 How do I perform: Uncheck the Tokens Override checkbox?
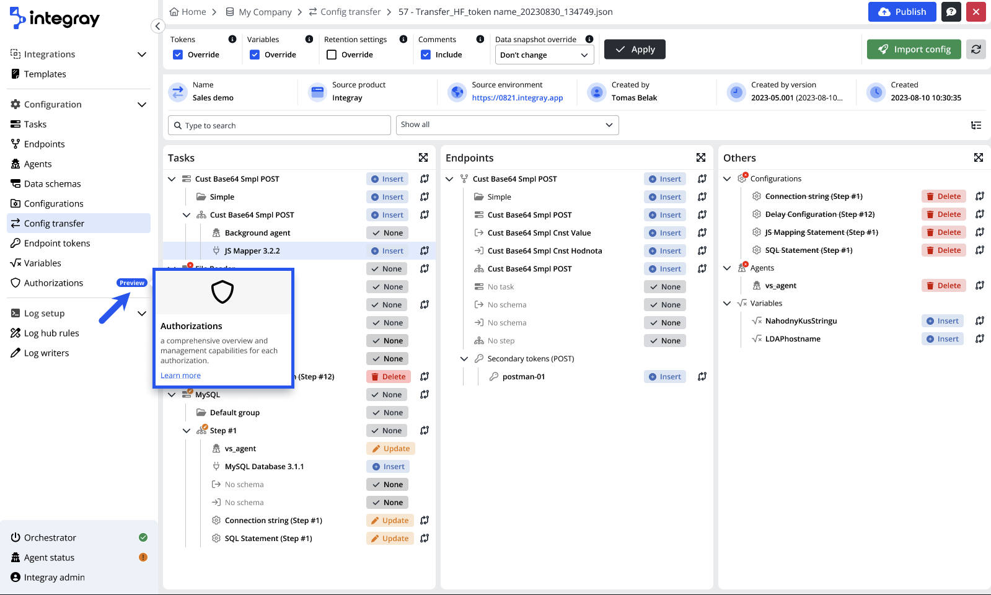(x=178, y=55)
